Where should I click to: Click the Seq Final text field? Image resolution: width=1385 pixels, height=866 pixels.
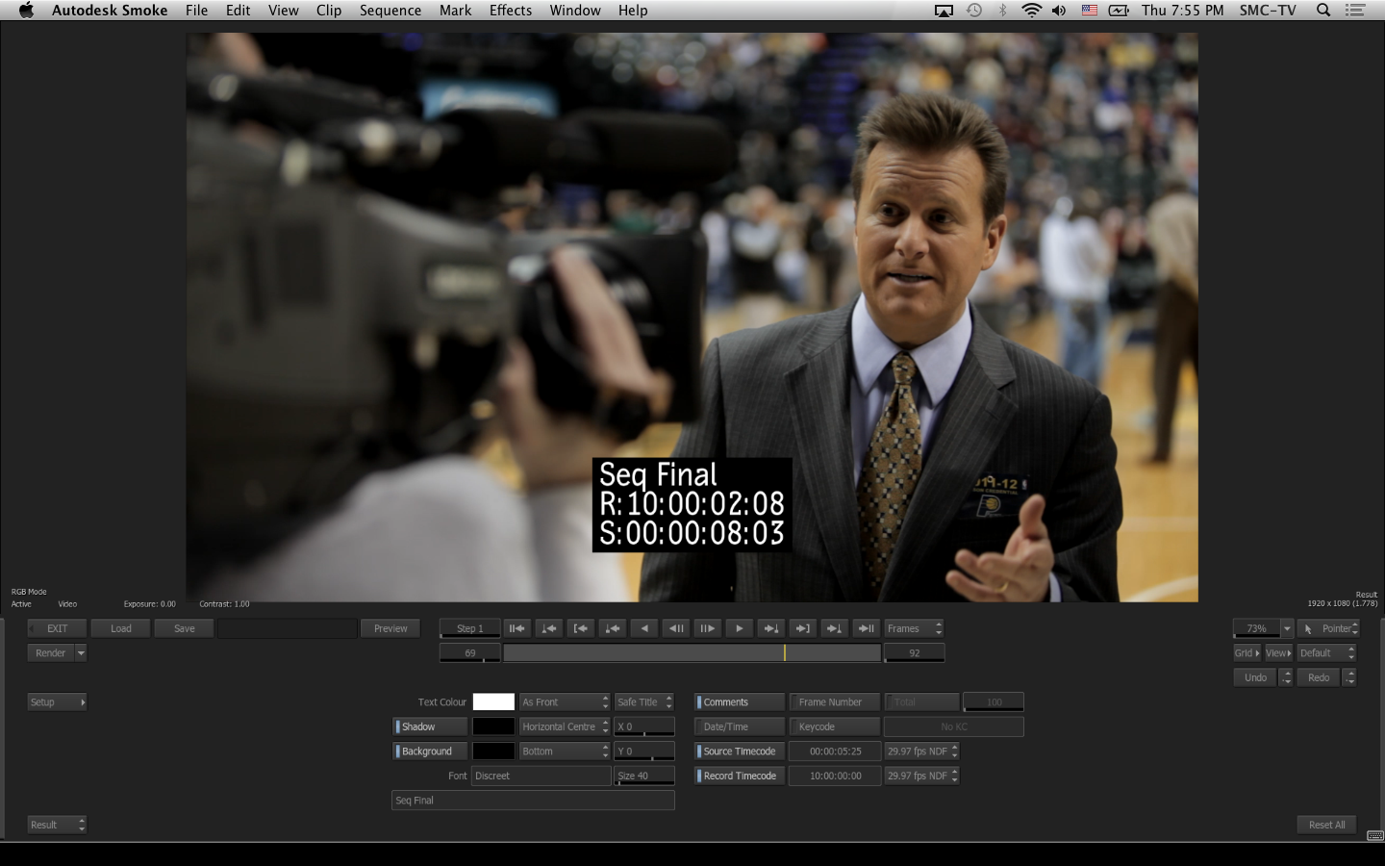coord(532,801)
